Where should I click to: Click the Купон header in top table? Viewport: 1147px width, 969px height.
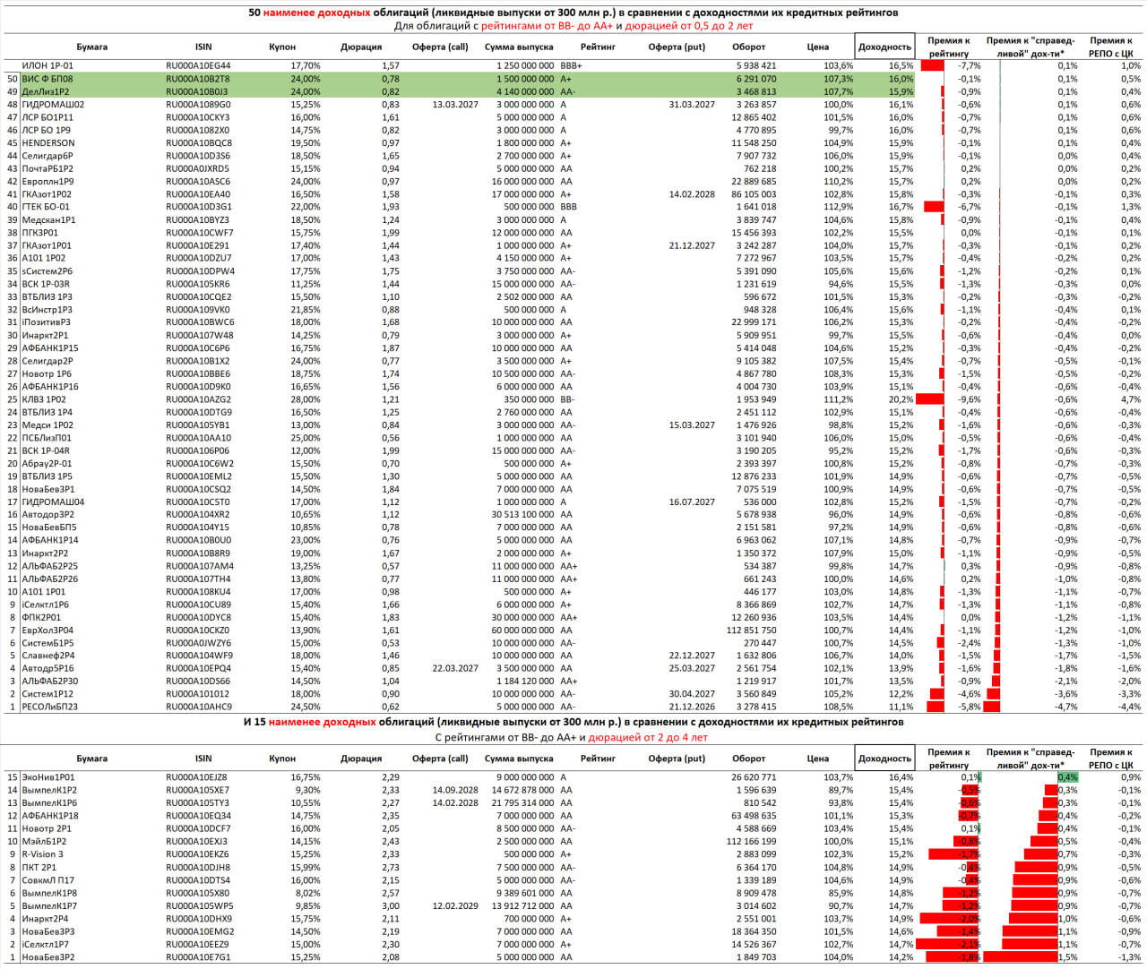click(x=282, y=47)
